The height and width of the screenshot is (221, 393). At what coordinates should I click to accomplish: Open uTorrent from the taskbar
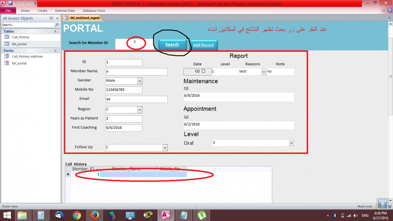click(x=202, y=215)
